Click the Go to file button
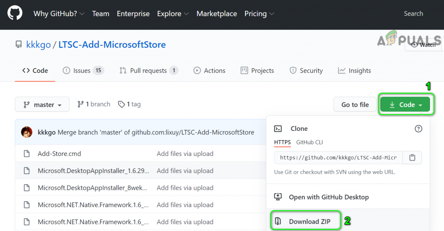The image size is (444, 231). pos(355,104)
